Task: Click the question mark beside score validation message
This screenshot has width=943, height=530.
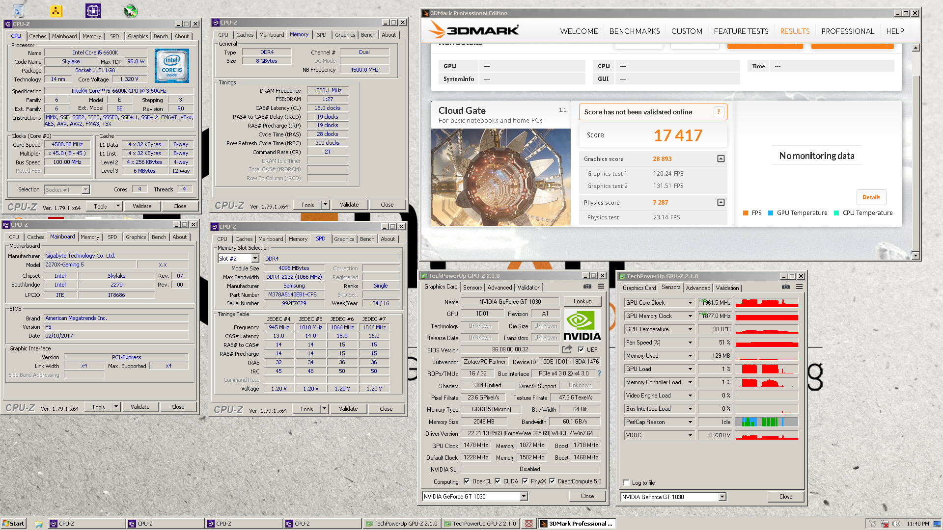Action: 719,112
